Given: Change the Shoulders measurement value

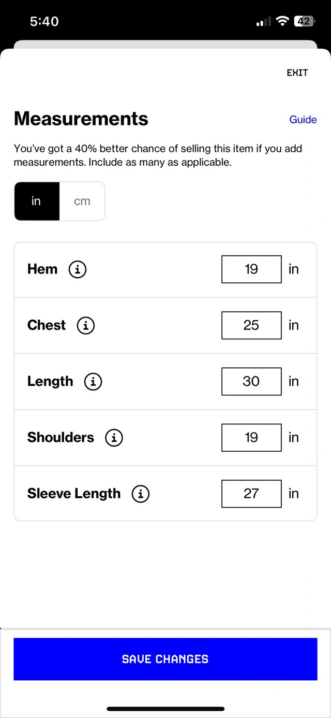Looking at the screenshot, I should click(251, 437).
